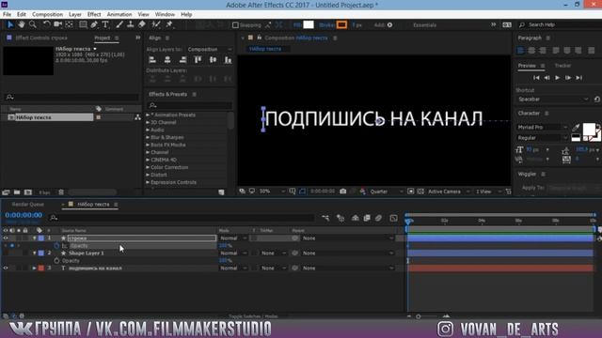
Task: Collapse layer 1 строка twirl arrow
Action: pos(34,238)
